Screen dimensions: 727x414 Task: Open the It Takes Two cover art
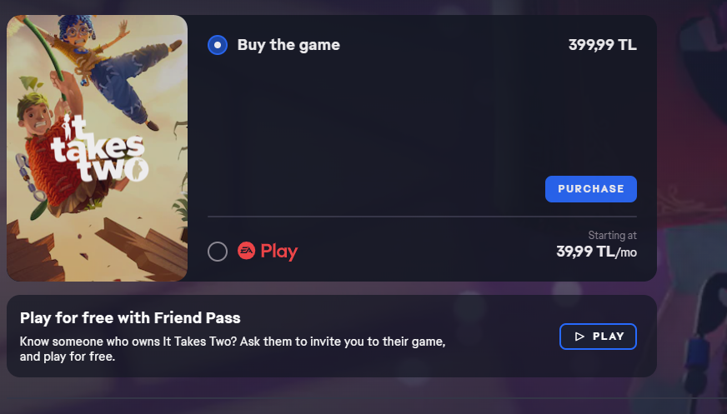[x=98, y=148]
